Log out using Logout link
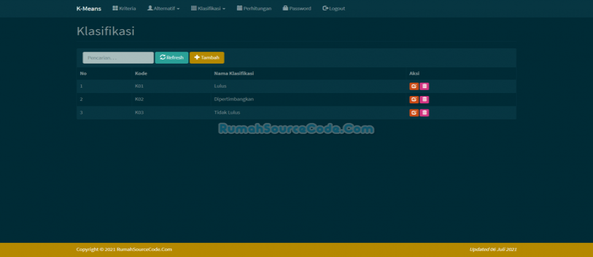The image size is (593, 257). point(334,9)
